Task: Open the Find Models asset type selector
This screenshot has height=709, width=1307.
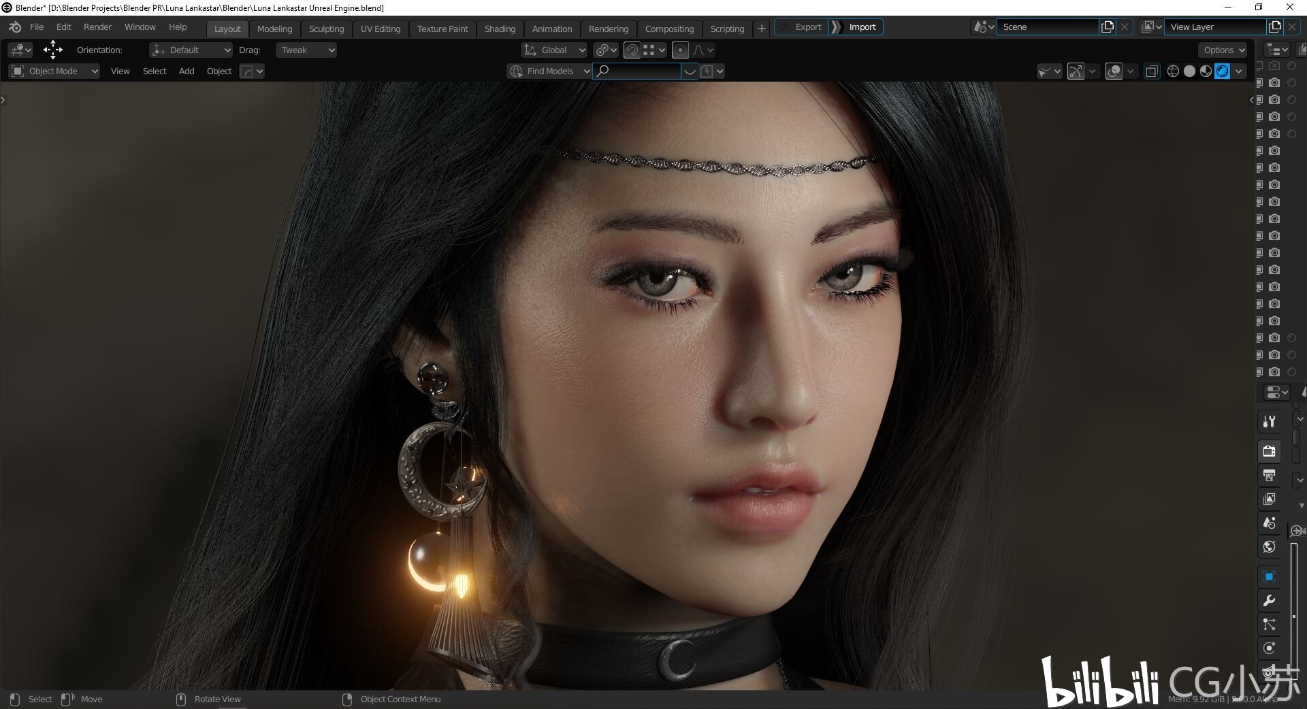Action: pos(549,71)
